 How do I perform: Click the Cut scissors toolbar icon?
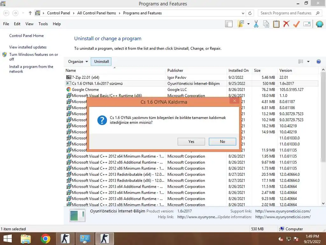[x=256, y=24]
